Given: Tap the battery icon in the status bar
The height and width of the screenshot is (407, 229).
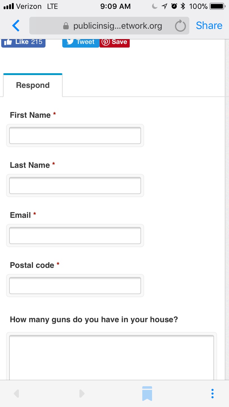Looking at the screenshot, I should click(x=217, y=6).
